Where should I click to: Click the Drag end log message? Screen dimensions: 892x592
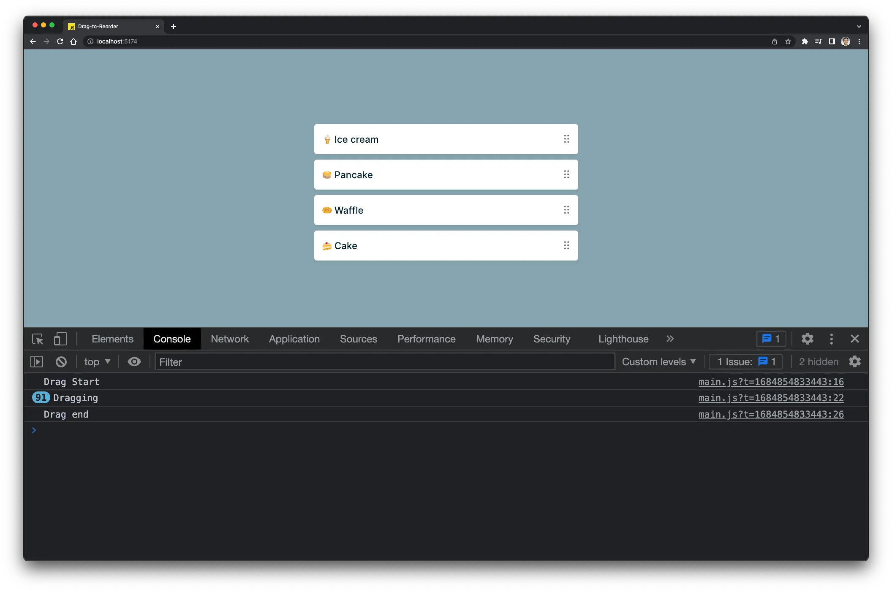(66, 414)
